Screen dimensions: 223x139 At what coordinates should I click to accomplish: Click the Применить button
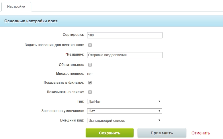tap(162, 133)
